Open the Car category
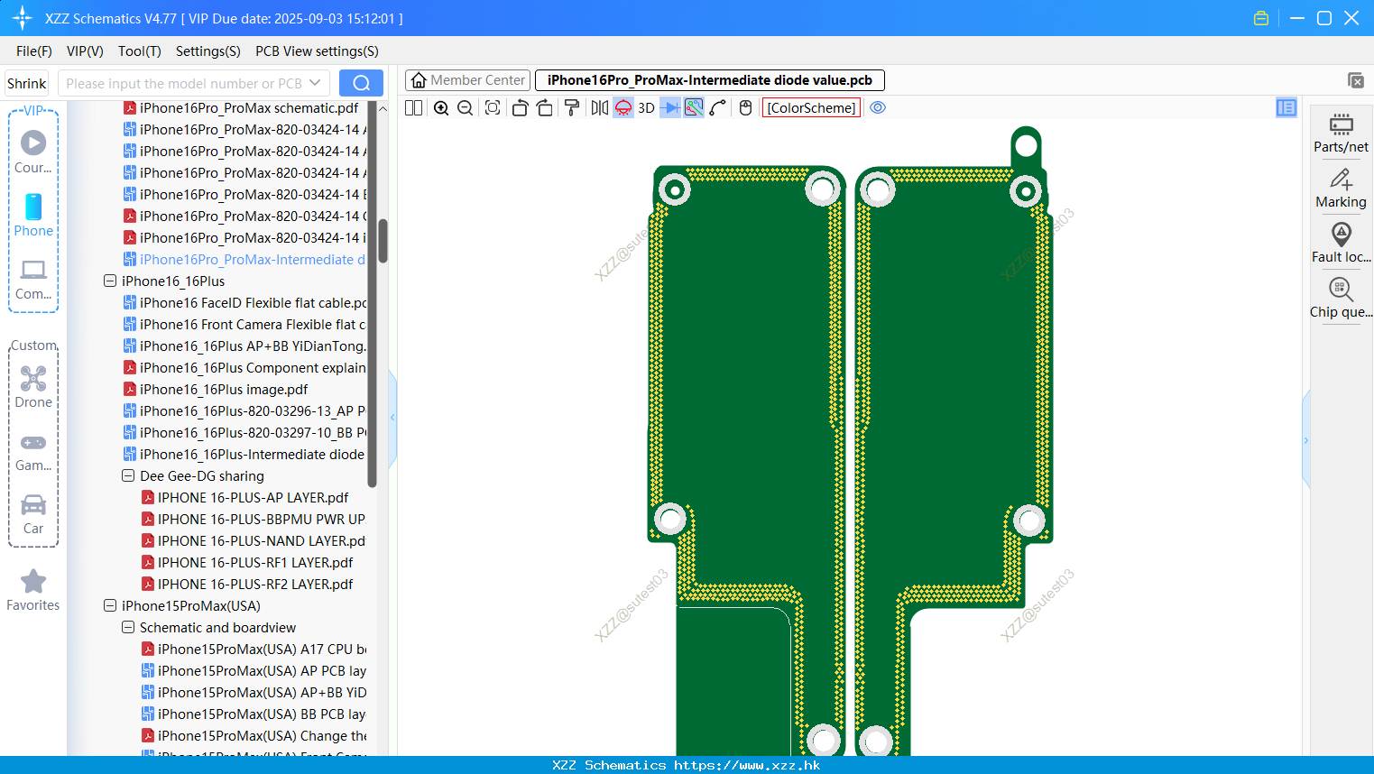 33,514
